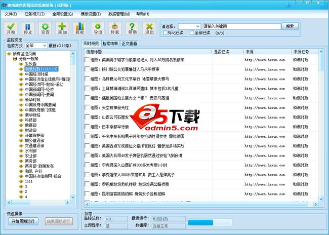Sort by the 是否已读 column header
329x235 pixels.
point(228,52)
